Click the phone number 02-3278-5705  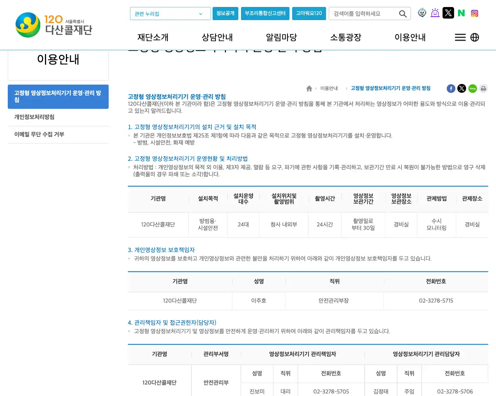click(331, 392)
